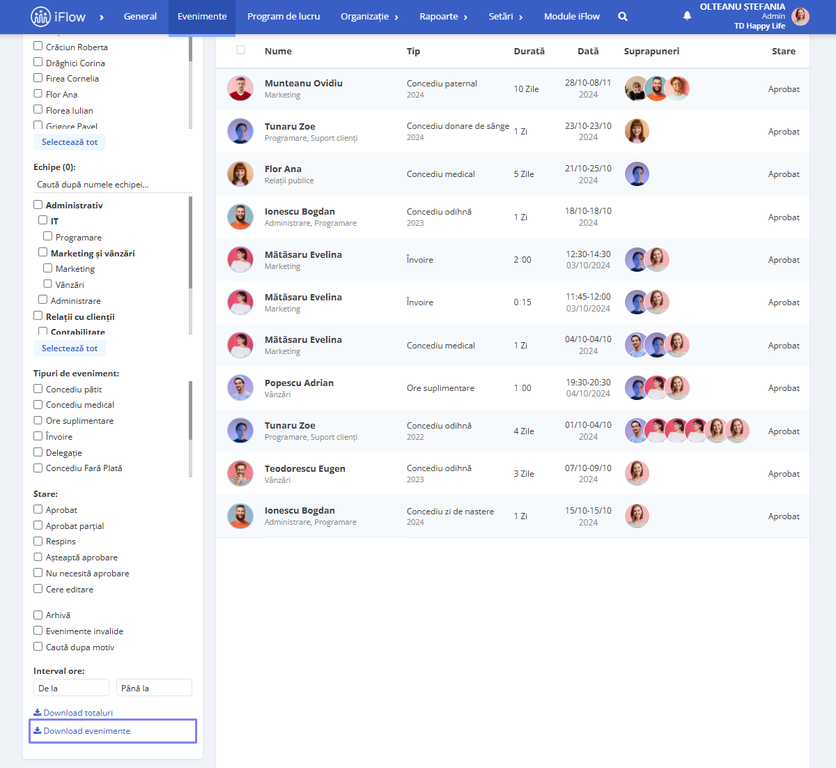
Task: Tick the Concediu medical event type checkbox
Action: pyautogui.click(x=38, y=404)
